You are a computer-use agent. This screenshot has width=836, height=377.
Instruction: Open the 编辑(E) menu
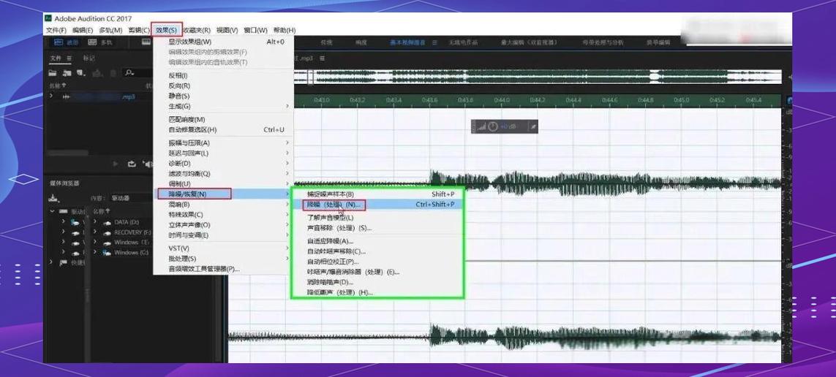(x=83, y=31)
